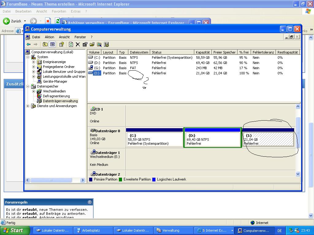Expand the Lokale Benutzer und Gruppen node
Viewport: 314px width, 235px height.
(34, 72)
